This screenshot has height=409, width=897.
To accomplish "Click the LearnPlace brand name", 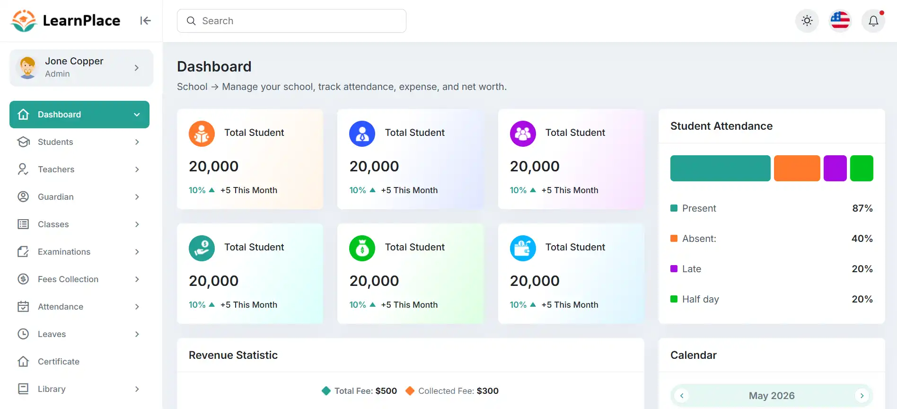I will coord(81,21).
